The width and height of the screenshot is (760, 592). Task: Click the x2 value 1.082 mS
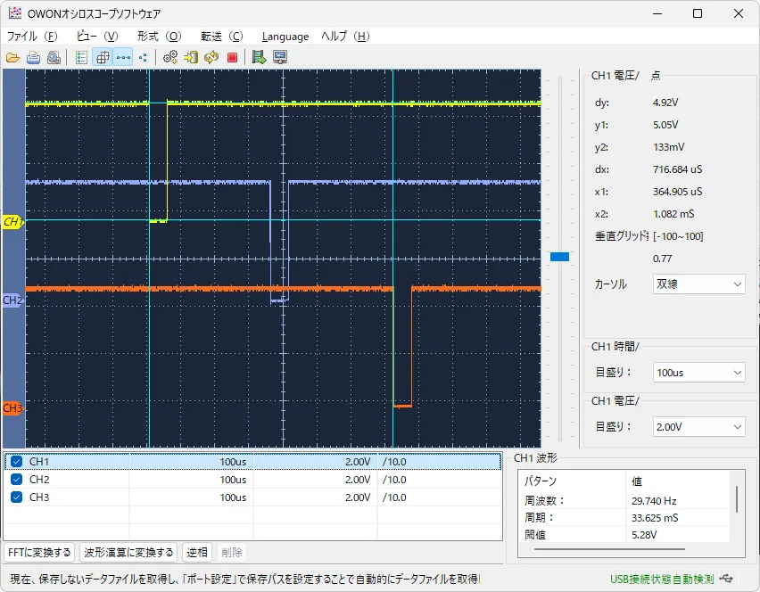pos(673,214)
